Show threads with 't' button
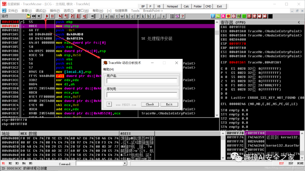The height and width of the screenshot is (171, 305). (117, 16)
